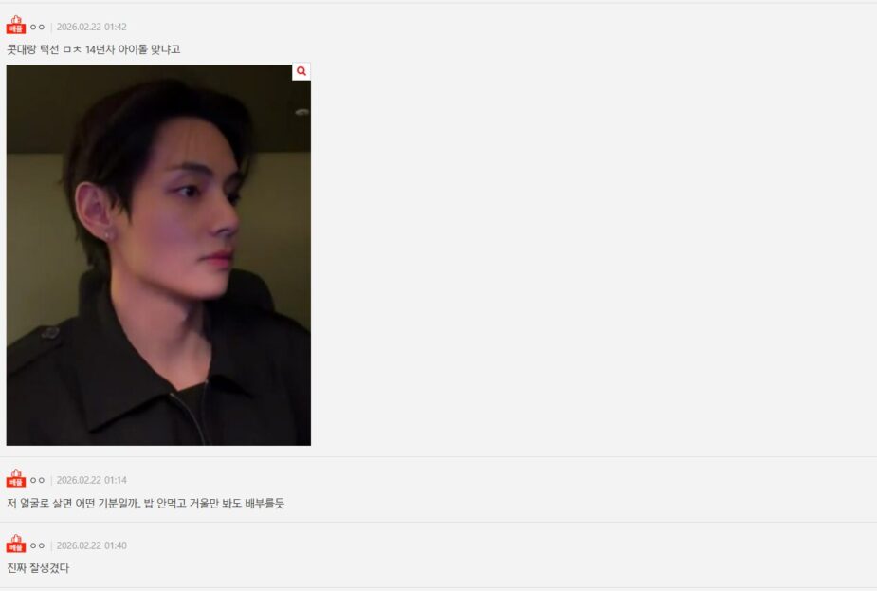
Task: Select the comment 진짜 잘생겼다
Action: click(x=38, y=568)
